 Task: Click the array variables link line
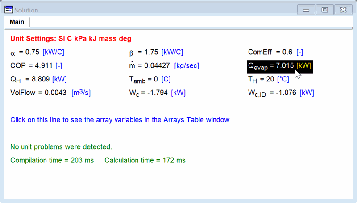120,119
